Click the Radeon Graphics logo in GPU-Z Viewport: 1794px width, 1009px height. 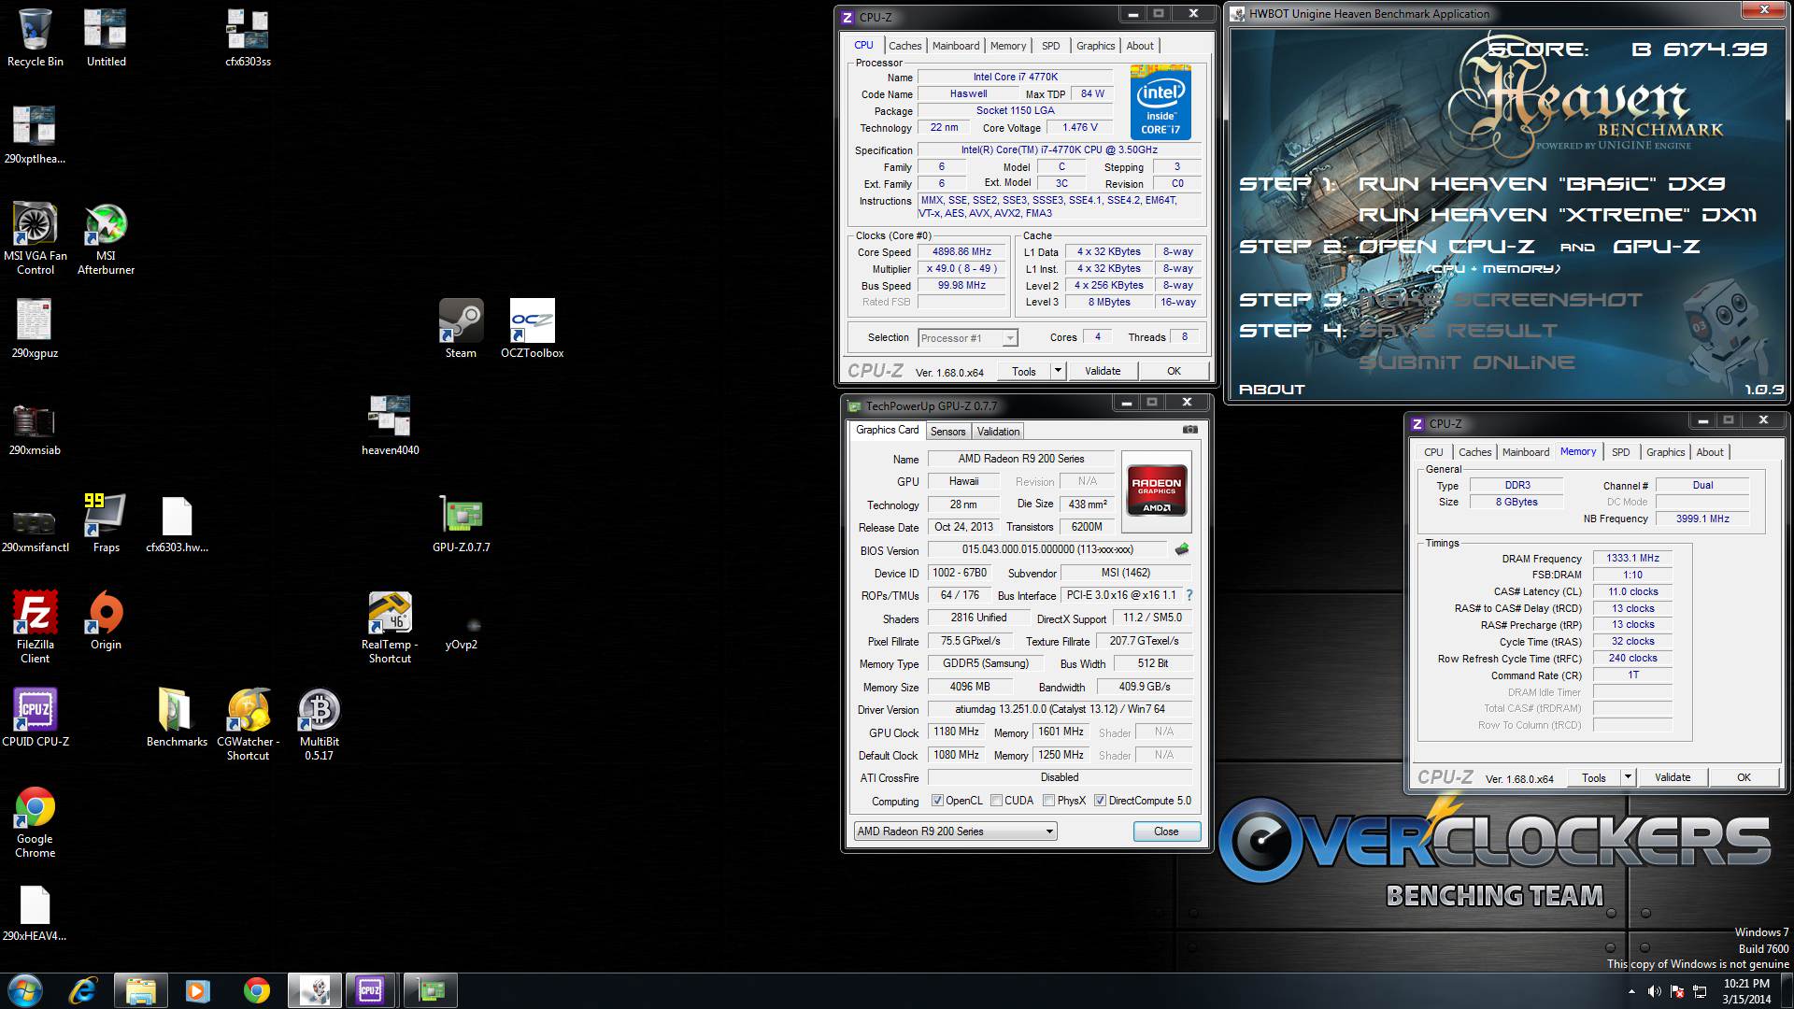(x=1157, y=490)
